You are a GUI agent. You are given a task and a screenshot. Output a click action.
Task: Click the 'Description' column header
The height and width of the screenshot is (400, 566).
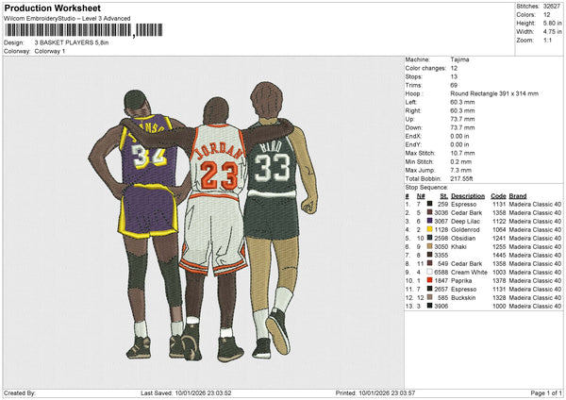click(x=468, y=196)
